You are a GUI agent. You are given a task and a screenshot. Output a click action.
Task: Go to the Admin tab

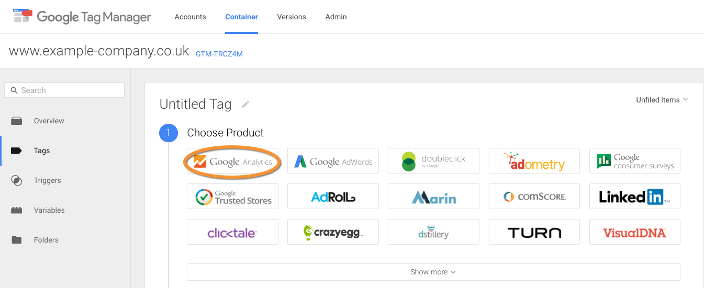(336, 17)
